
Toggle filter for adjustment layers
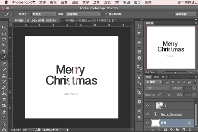pos(173,82)
